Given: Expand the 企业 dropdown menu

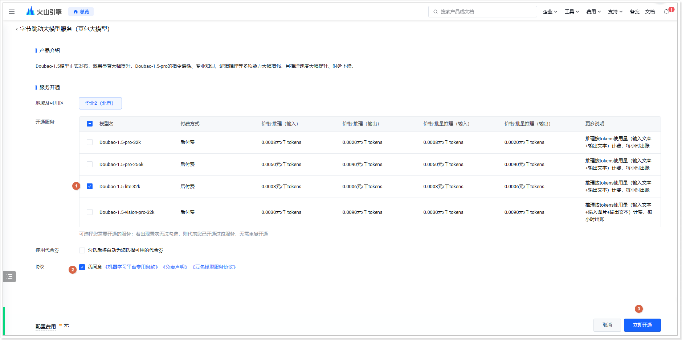Looking at the screenshot, I should (x=550, y=12).
